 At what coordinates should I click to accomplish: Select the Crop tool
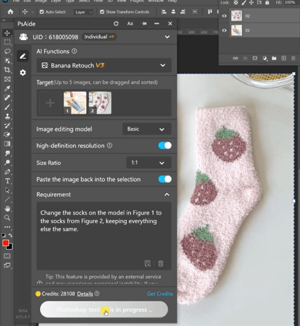[7, 69]
